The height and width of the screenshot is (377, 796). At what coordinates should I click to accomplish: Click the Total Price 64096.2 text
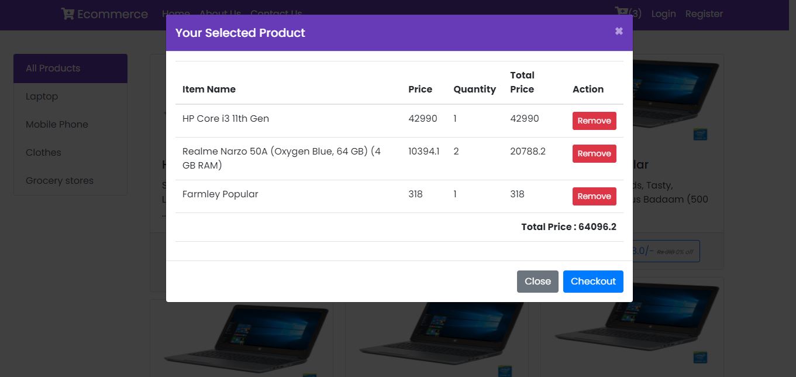(x=568, y=227)
